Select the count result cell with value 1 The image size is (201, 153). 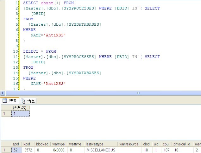pos(21,114)
